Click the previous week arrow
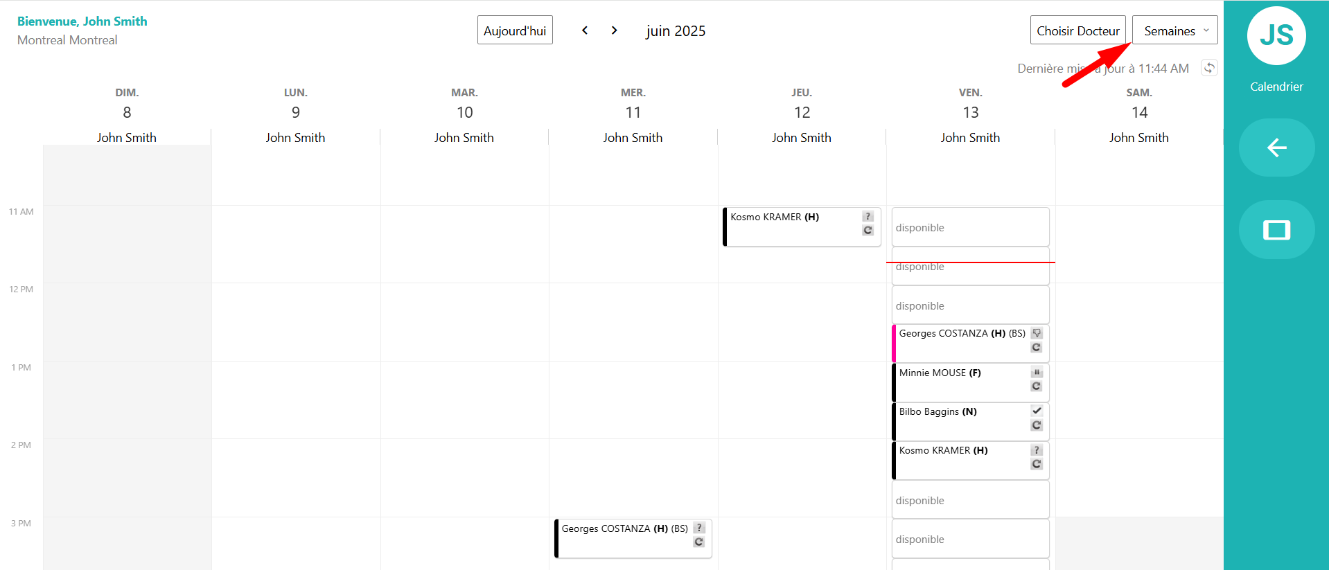 pos(585,30)
